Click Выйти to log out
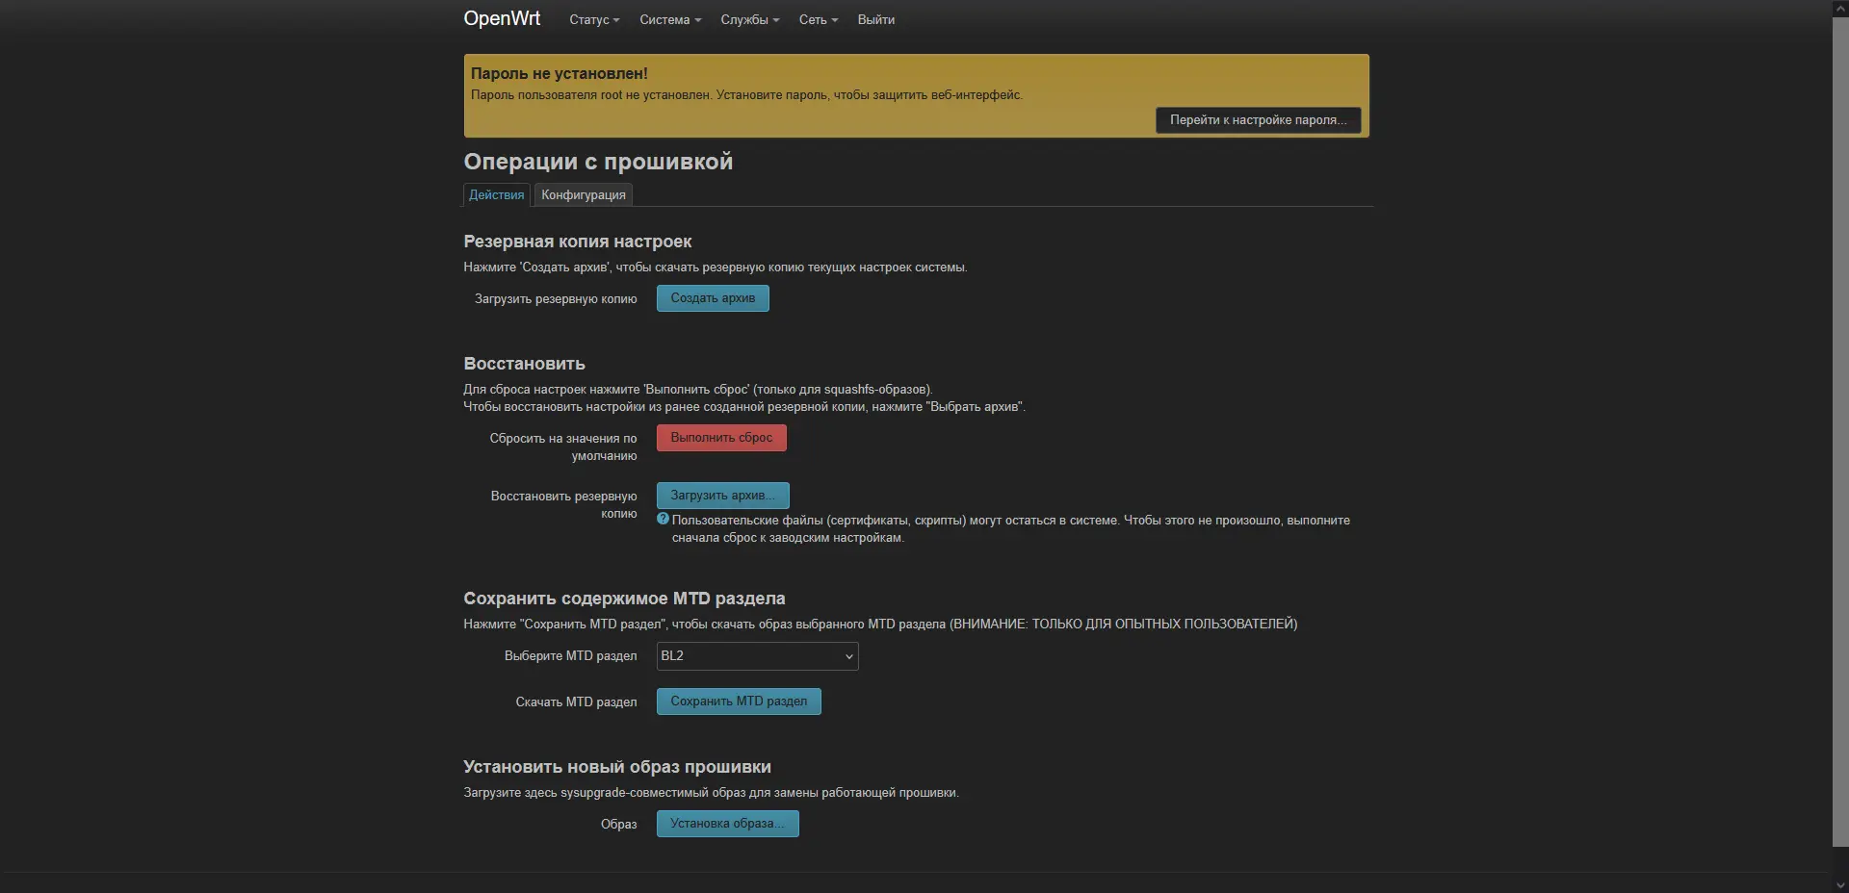The height and width of the screenshot is (893, 1849). click(875, 19)
